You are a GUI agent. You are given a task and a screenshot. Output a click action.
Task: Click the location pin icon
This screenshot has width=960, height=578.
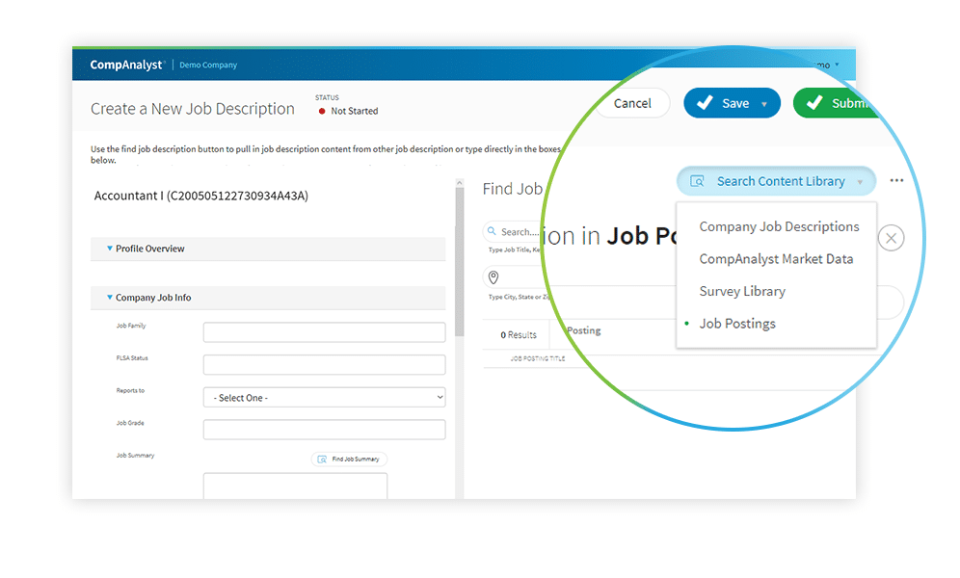[493, 277]
